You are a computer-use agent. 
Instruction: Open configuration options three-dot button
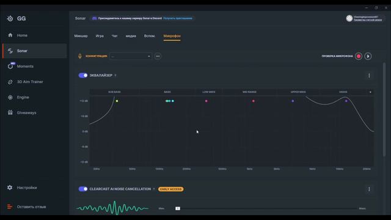(158, 56)
